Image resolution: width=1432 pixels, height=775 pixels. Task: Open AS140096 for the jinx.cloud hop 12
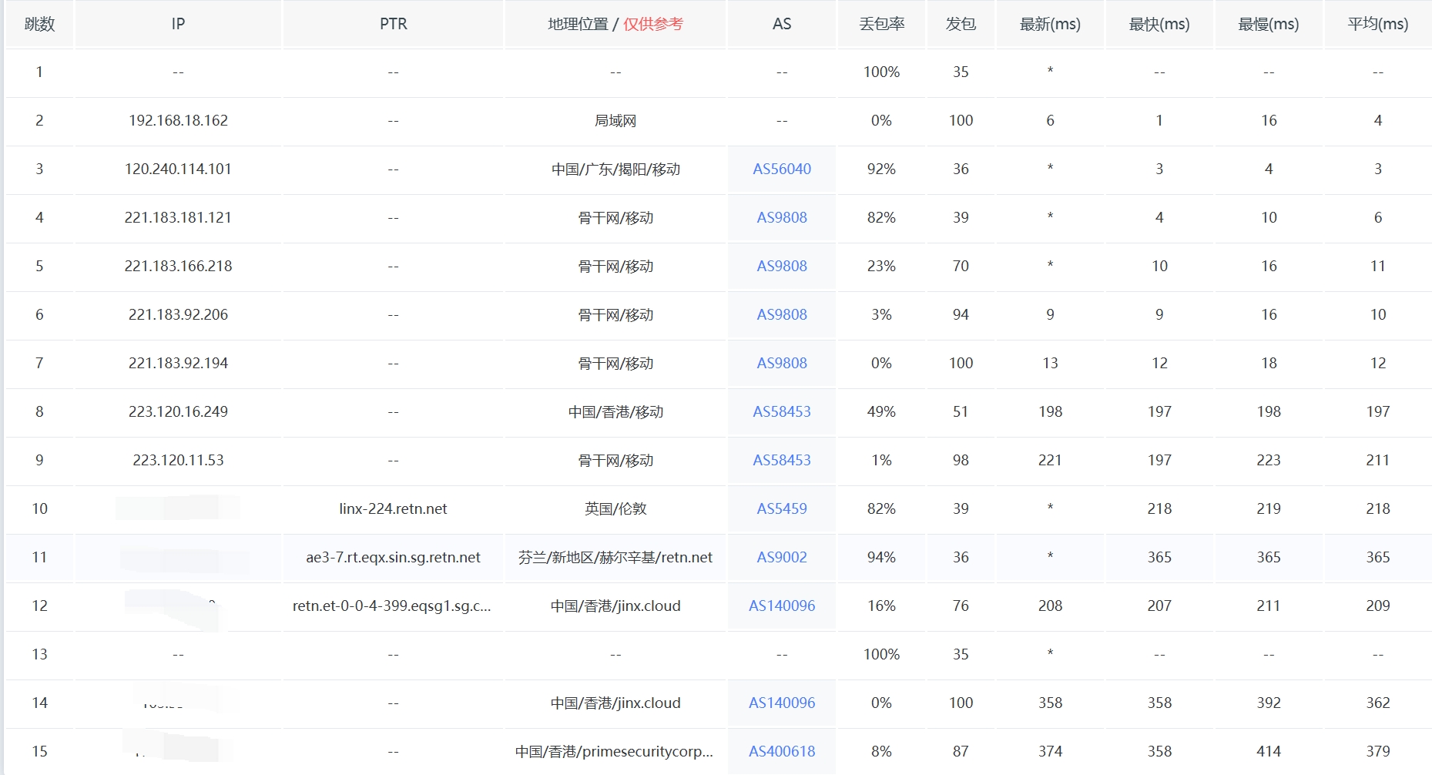point(781,606)
